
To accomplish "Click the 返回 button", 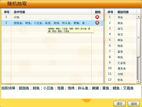I will click(x=134, y=103).
